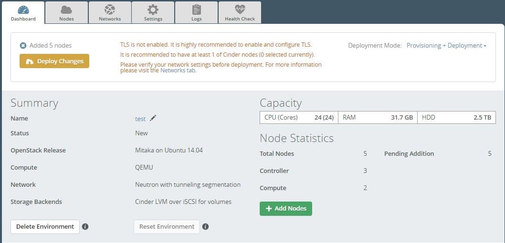Click the Dashboard speedometer icon
505x243 pixels.
pos(23,9)
